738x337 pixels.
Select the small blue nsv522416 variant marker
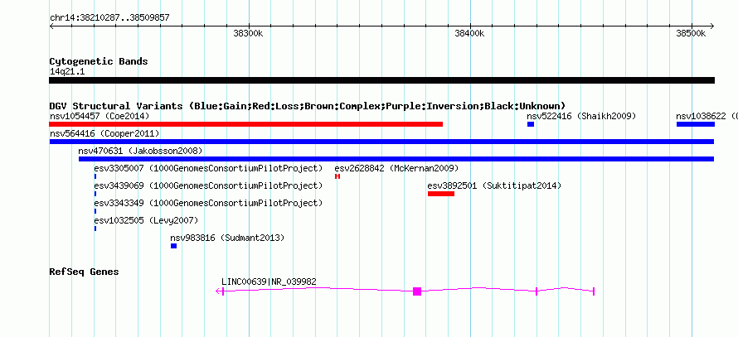coord(531,124)
